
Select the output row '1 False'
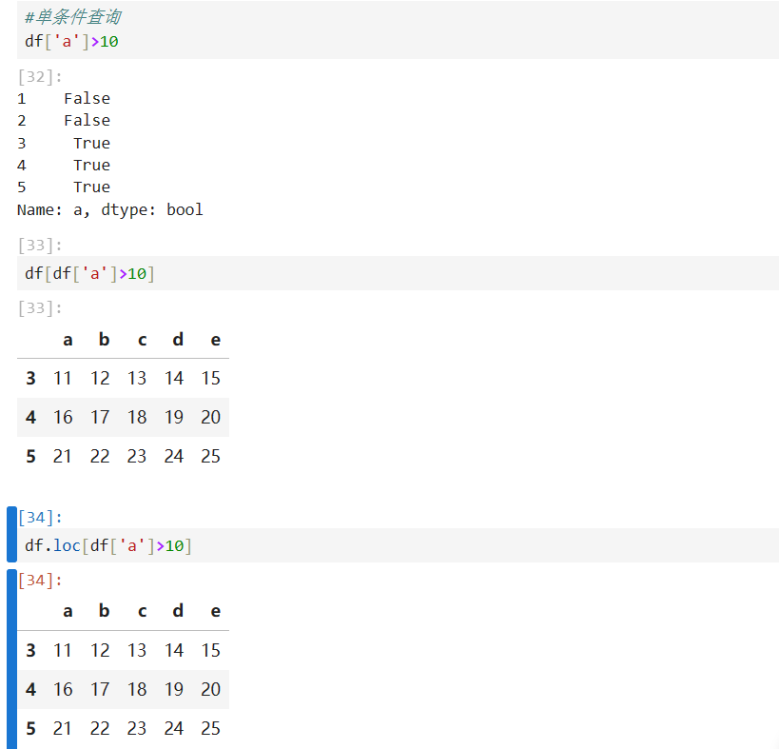pyautogui.click(x=64, y=98)
